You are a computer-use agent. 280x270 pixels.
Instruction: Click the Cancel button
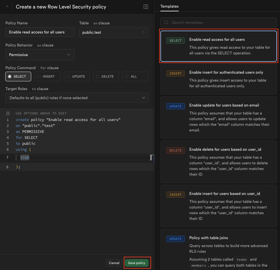[x=114, y=263]
